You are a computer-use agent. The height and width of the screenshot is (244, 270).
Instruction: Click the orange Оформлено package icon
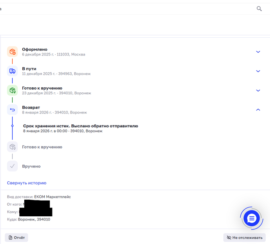(x=12, y=52)
